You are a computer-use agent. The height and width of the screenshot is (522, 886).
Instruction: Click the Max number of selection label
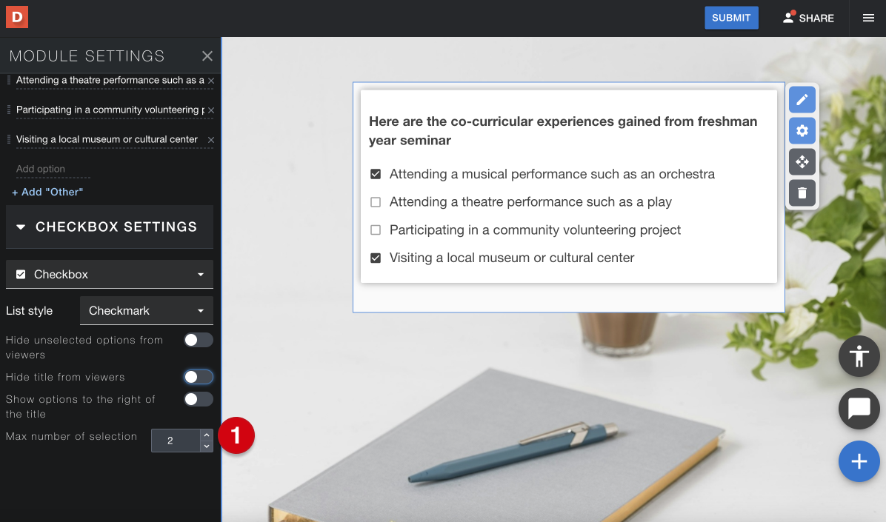point(71,436)
